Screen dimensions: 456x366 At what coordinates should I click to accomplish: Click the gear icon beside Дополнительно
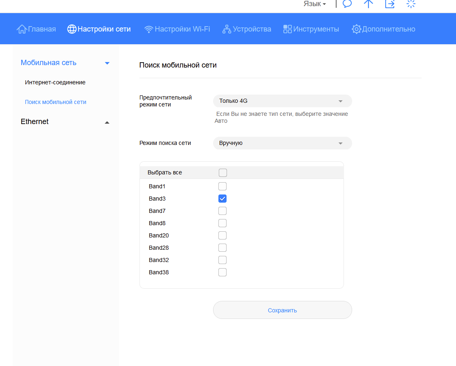(357, 29)
